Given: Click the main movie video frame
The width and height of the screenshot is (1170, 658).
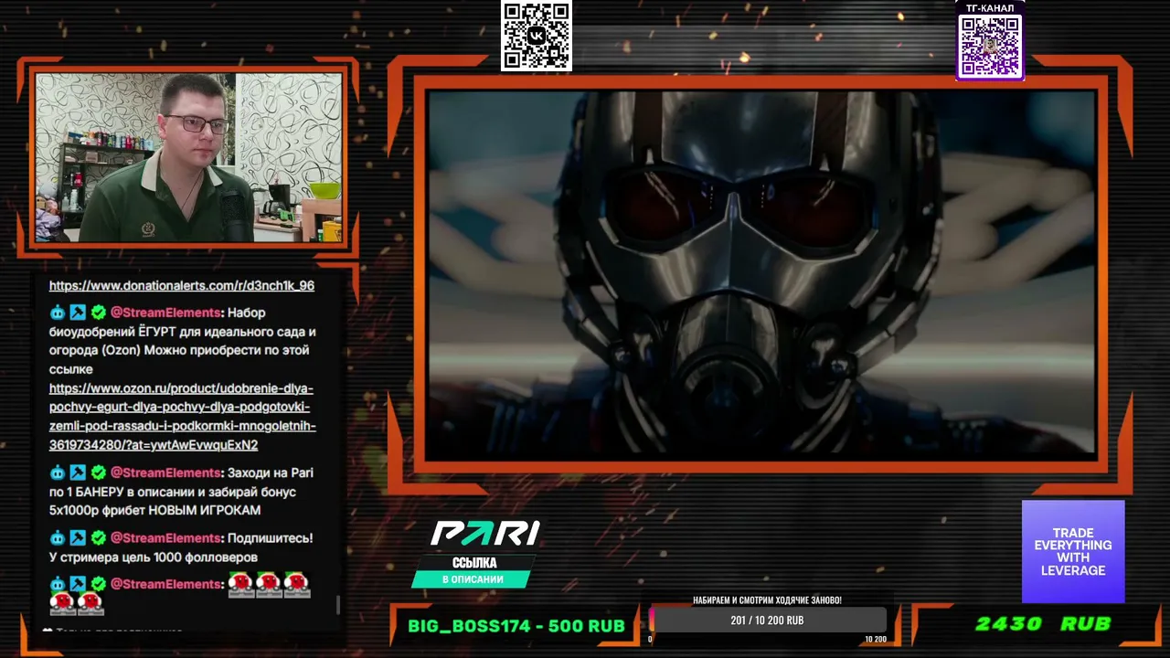Looking at the screenshot, I should (x=761, y=272).
